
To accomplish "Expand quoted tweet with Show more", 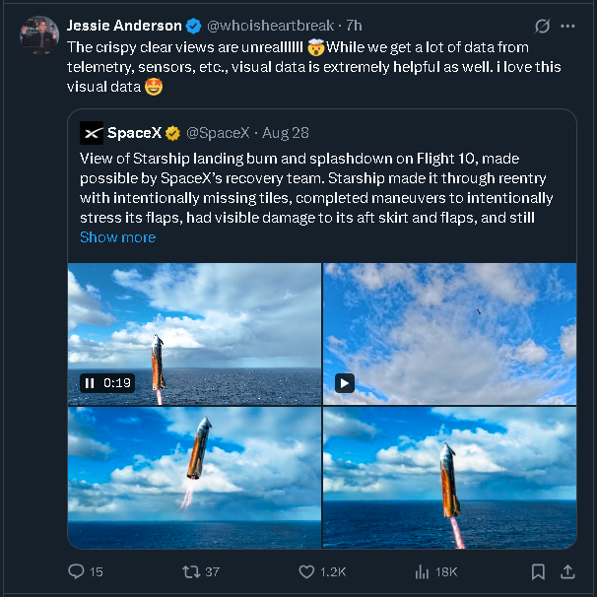I will 117,237.
